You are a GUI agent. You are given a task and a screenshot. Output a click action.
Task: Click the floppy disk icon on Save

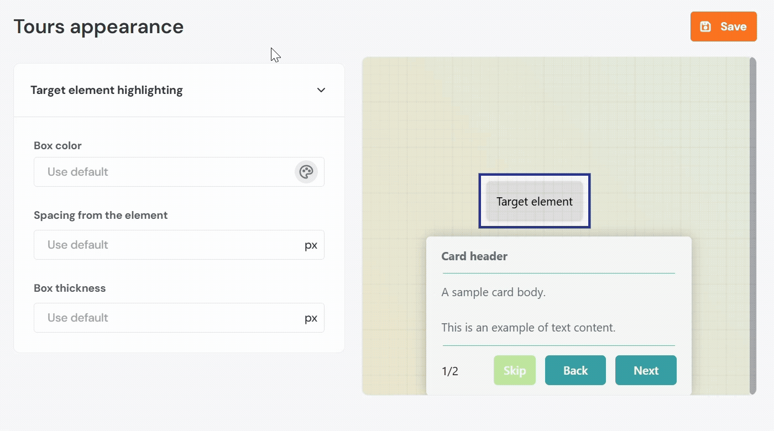coord(705,27)
